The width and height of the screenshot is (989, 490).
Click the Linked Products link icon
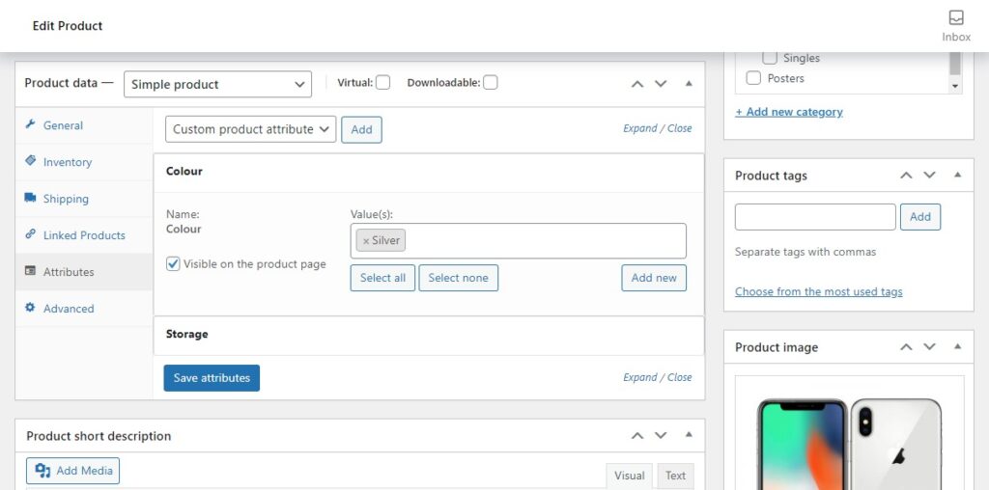coord(30,234)
